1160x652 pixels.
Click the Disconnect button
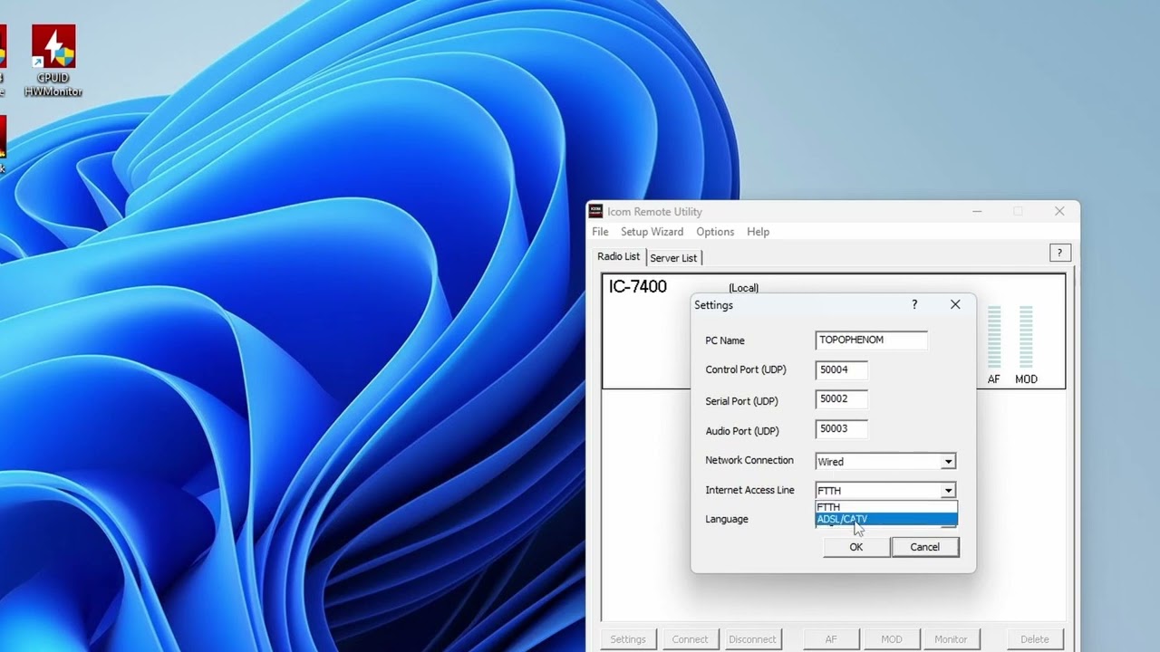(752, 639)
